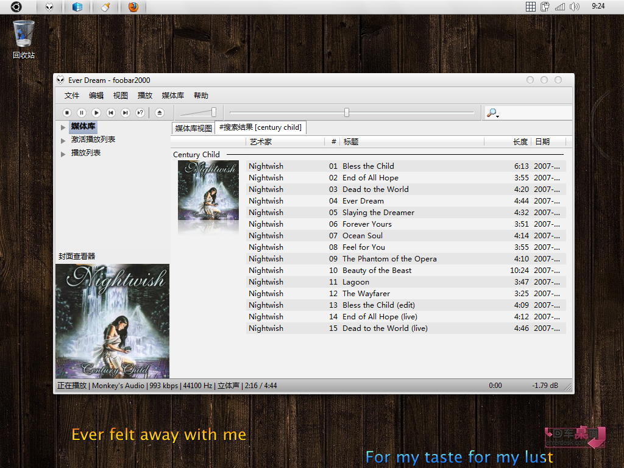Open the 帮助 menu
Screen dimensions: 624x468
point(201,96)
